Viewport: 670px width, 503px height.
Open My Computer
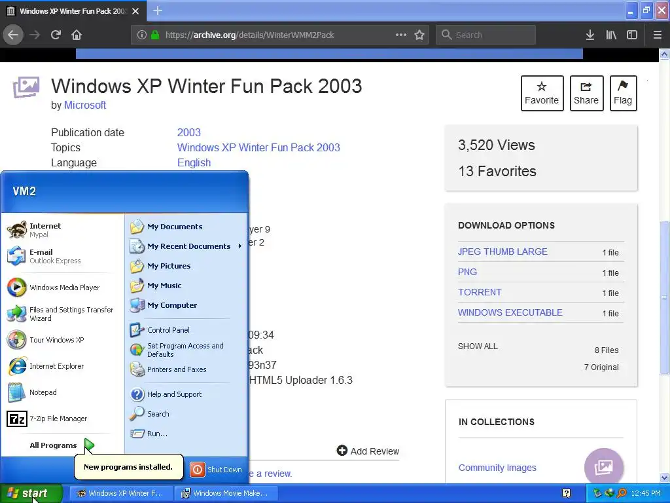(186, 305)
